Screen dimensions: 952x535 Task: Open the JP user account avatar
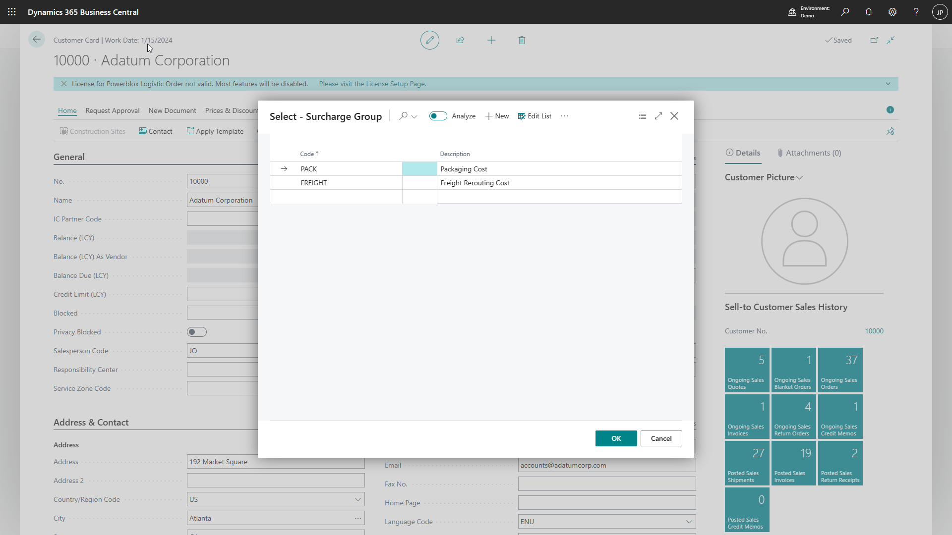[x=940, y=12]
